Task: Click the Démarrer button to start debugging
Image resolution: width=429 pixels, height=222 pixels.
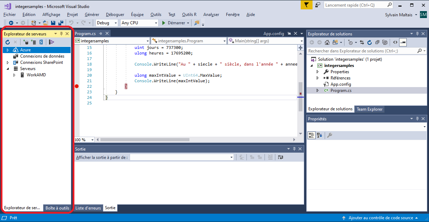Action: tap(173, 23)
